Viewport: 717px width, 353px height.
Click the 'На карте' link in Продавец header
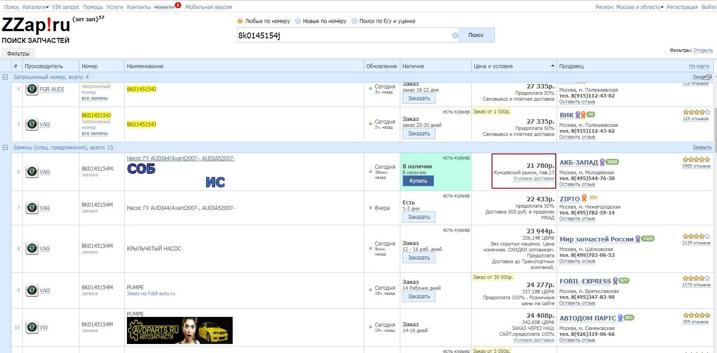pyautogui.click(x=699, y=66)
